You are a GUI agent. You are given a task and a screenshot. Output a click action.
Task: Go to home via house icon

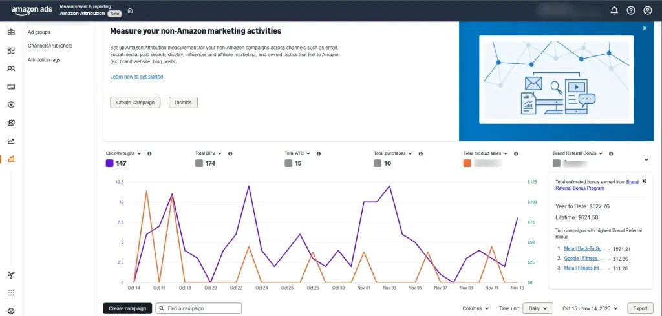click(130, 10)
